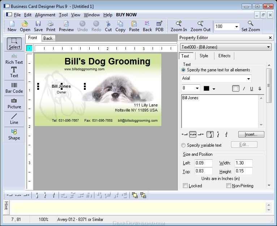Viewport: 277px width, 226px height.
Task: Select 'Specify variable text' option
Action: click(x=183, y=145)
